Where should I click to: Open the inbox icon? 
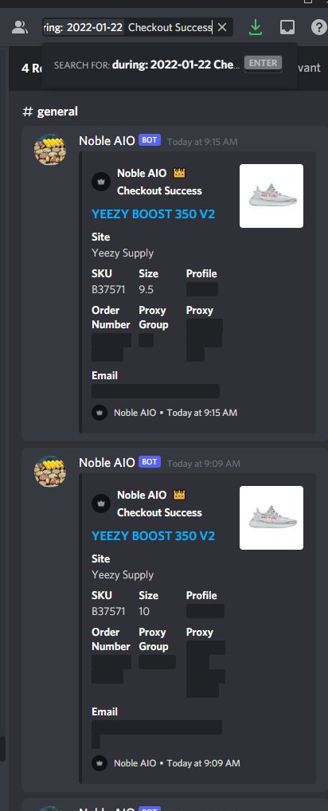pos(287,27)
